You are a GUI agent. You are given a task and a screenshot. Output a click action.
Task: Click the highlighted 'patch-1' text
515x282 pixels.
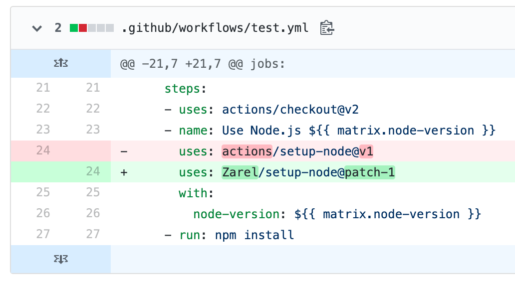coord(370,172)
